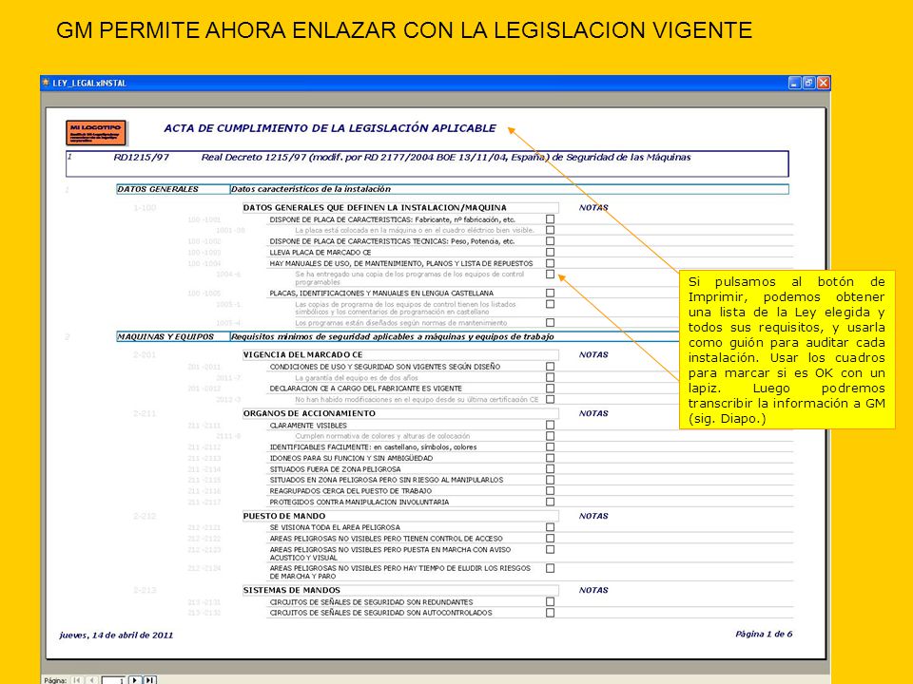Close the LEY_LEGALxINSTAL window

823,84
